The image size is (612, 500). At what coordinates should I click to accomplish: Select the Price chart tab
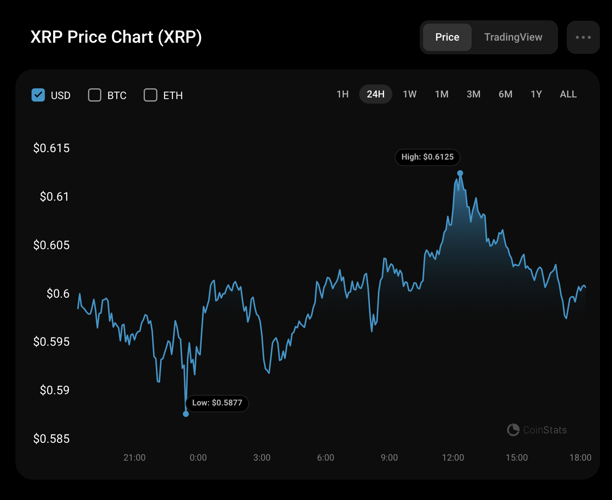pos(447,37)
